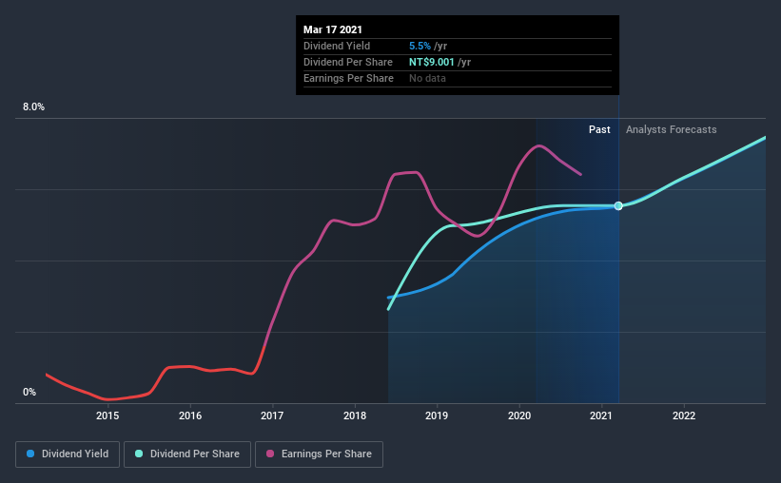Click the 2019 x-axis label
This screenshot has width=781, height=483.
(437, 415)
